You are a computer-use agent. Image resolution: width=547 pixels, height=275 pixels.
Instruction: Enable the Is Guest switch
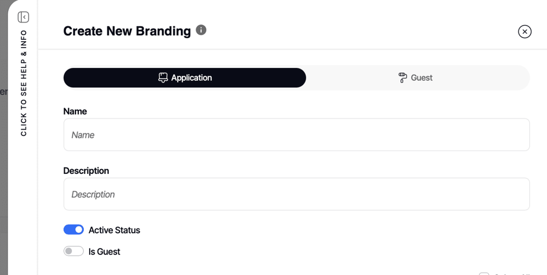pyautogui.click(x=74, y=251)
